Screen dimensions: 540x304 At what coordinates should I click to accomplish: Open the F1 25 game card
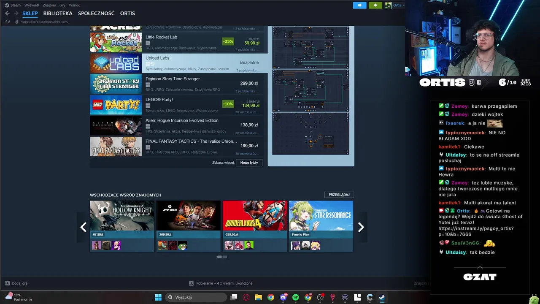(x=188, y=226)
